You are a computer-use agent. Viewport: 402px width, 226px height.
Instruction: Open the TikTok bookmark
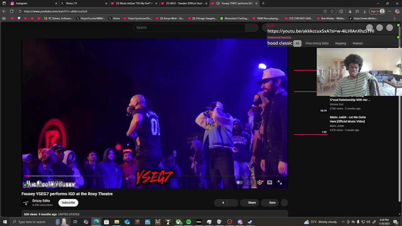363,19
